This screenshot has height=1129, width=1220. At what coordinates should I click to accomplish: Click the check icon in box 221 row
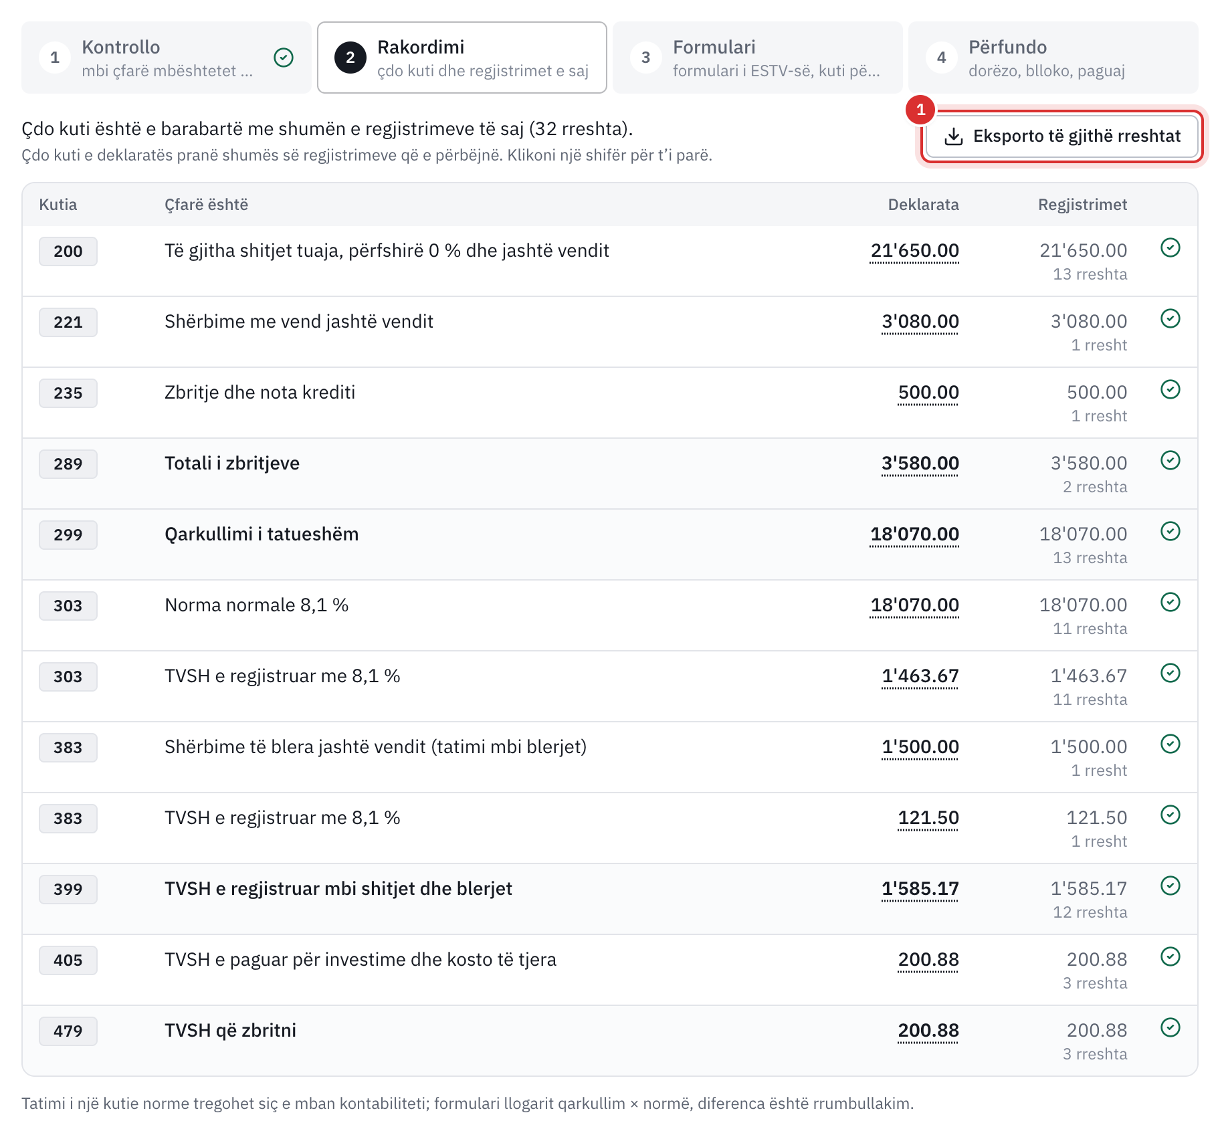coord(1171,319)
